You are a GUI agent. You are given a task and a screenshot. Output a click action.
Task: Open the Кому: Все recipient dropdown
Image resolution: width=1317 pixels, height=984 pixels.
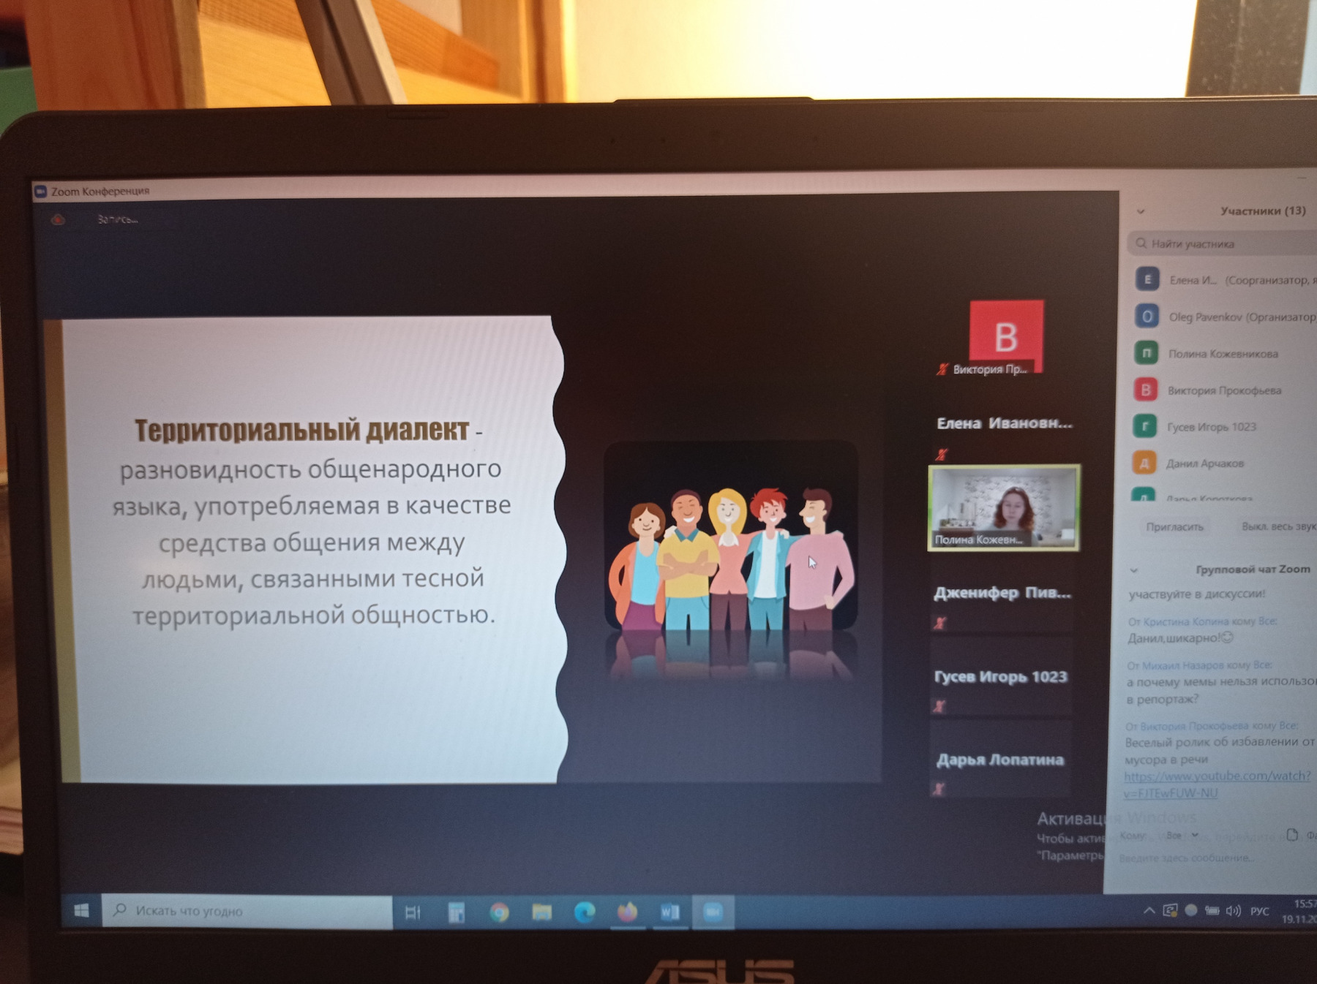tap(1182, 835)
